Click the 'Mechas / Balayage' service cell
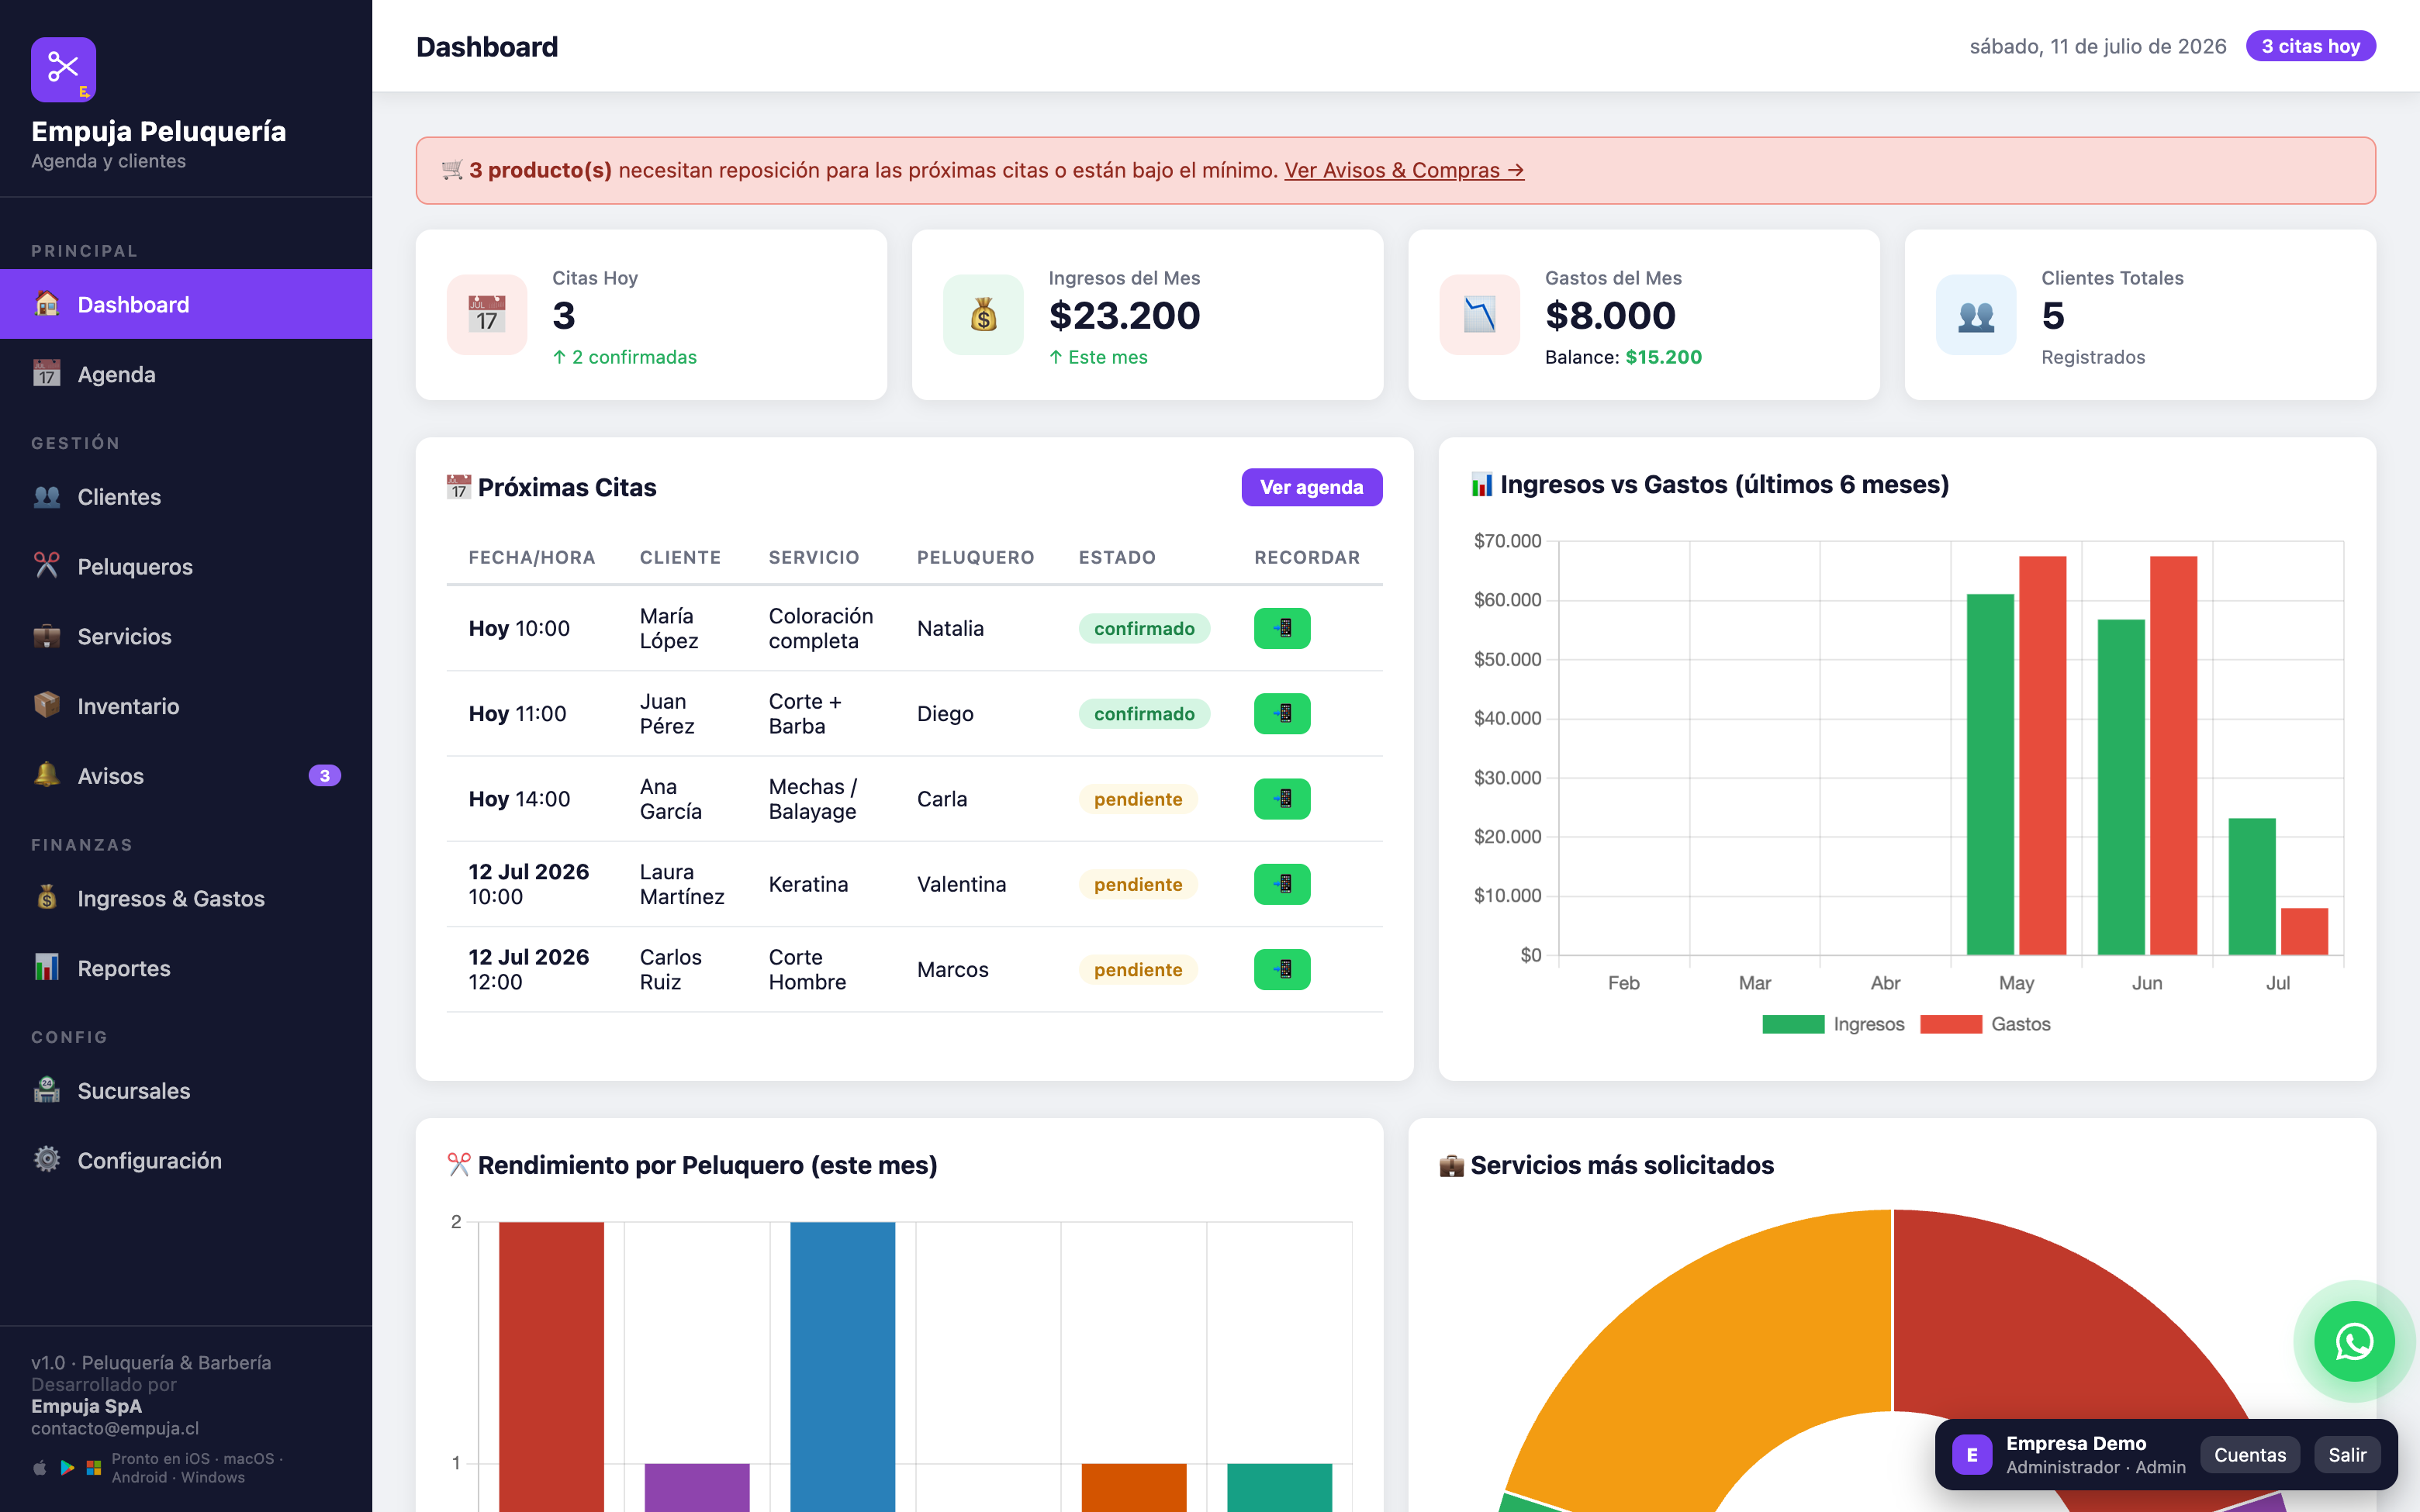The width and height of the screenshot is (2420, 1512). (x=813, y=799)
